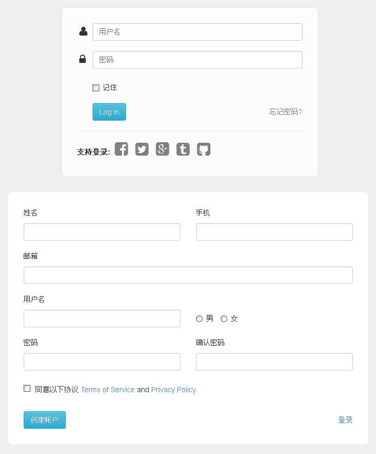The height and width of the screenshot is (454, 376).
Task: Focus the login 密码 field with lock icon
Action: [197, 60]
